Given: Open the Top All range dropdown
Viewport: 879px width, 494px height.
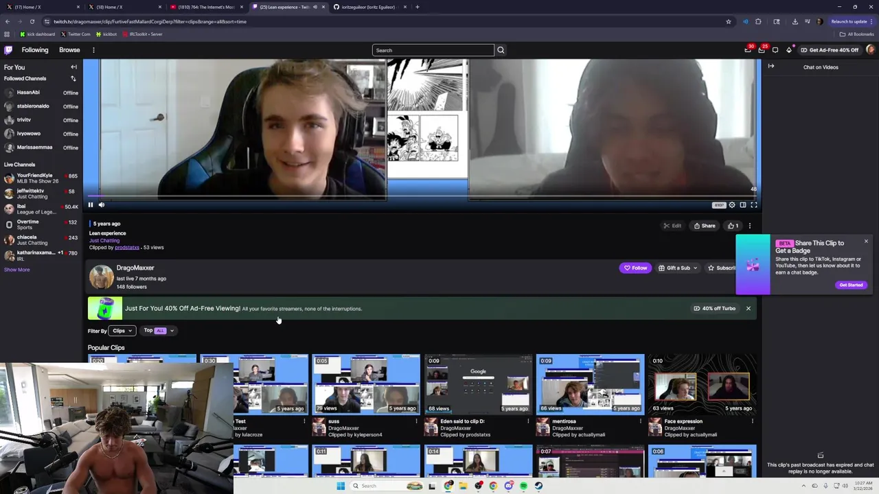Looking at the screenshot, I should tap(159, 331).
